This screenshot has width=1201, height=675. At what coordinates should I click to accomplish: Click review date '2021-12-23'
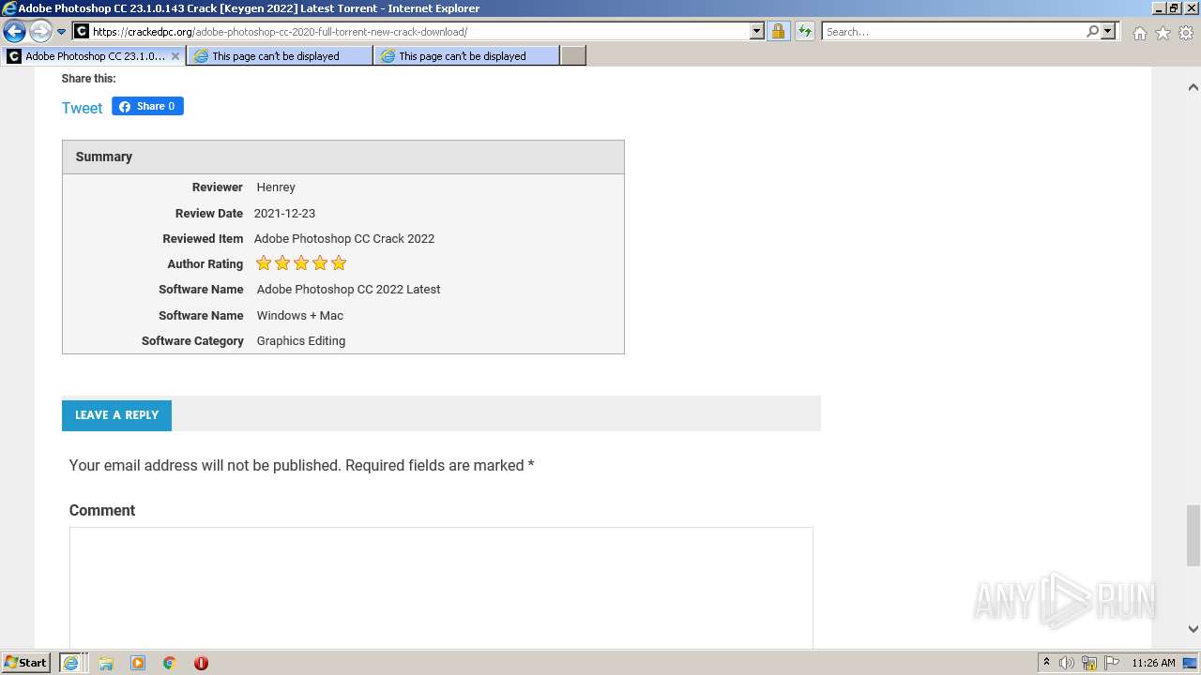tap(284, 214)
